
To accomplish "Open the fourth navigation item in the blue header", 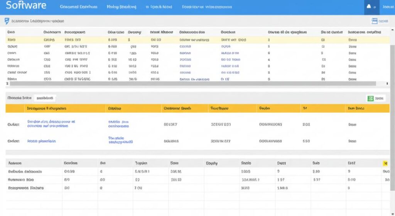I will [x=207, y=7].
